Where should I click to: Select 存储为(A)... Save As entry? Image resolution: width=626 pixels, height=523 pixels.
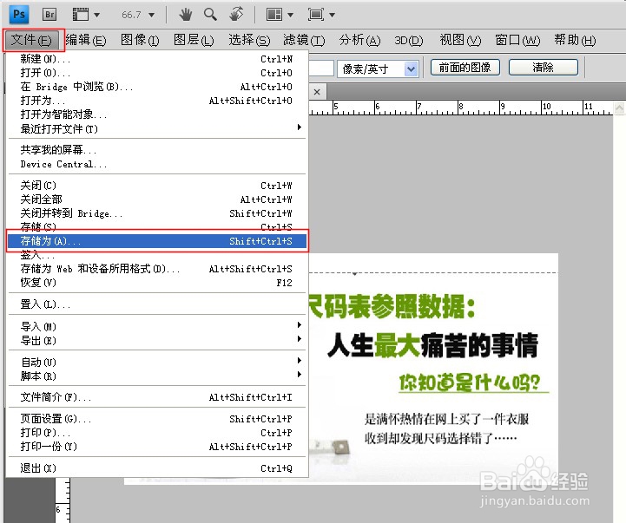click(156, 241)
